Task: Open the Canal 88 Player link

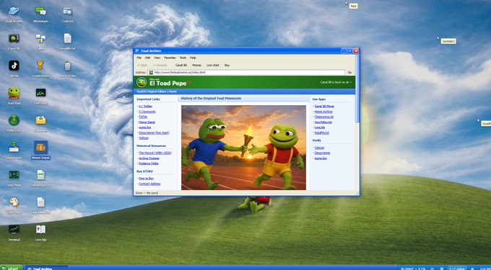Action: (324, 106)
